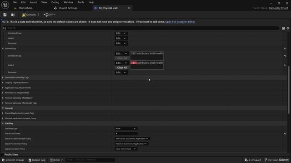Reset Stack Limit Count to default arrow
The width and height of the screenshot is (291, 163).
coord(285,134)
